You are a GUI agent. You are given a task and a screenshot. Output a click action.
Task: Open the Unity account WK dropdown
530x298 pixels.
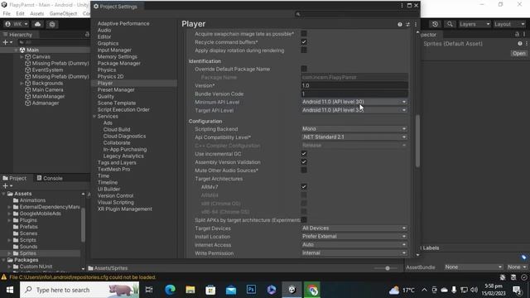17,24
